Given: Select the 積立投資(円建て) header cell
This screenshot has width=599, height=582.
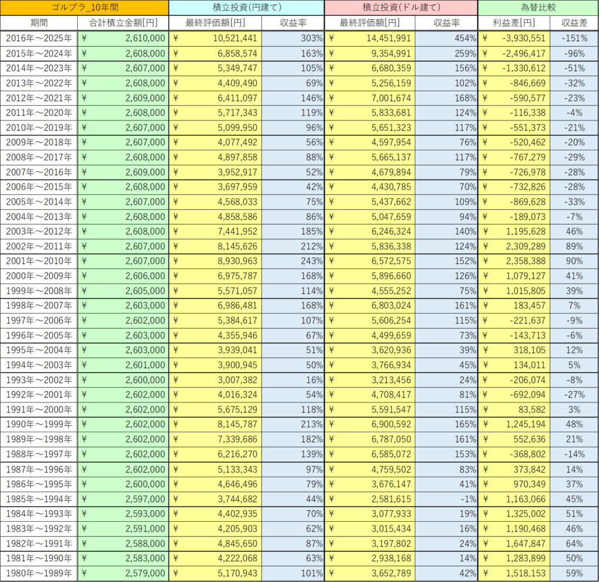Looking at the screenshot, I should coord(246,8).
